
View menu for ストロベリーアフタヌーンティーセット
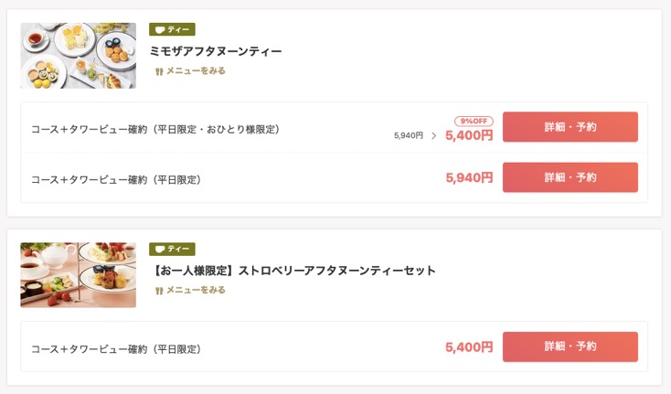195,291
